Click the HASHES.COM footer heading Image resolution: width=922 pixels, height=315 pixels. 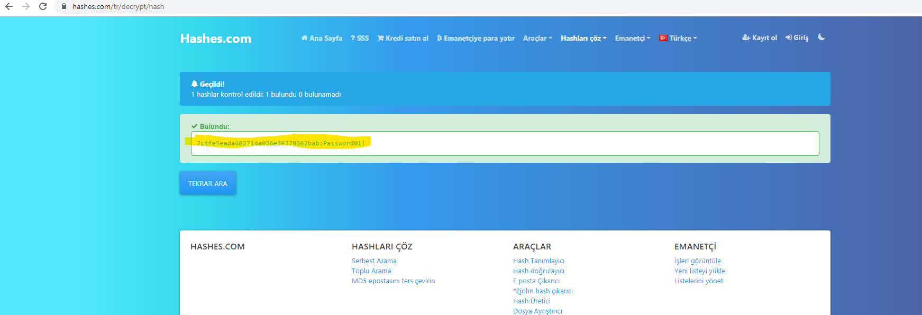(217, 246)
